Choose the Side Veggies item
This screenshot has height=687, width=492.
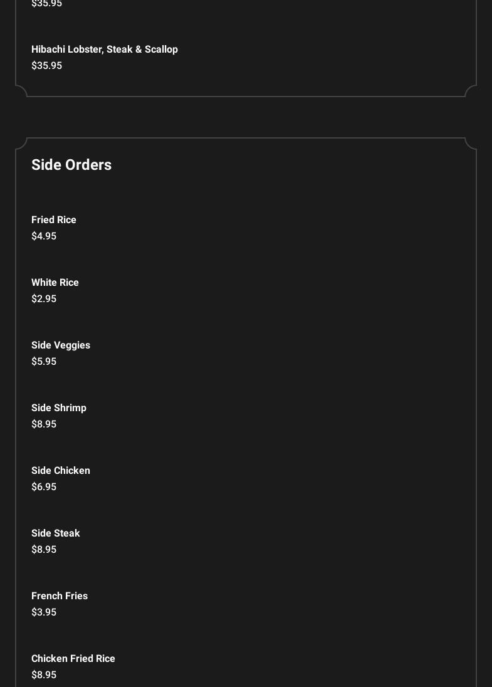61,345
